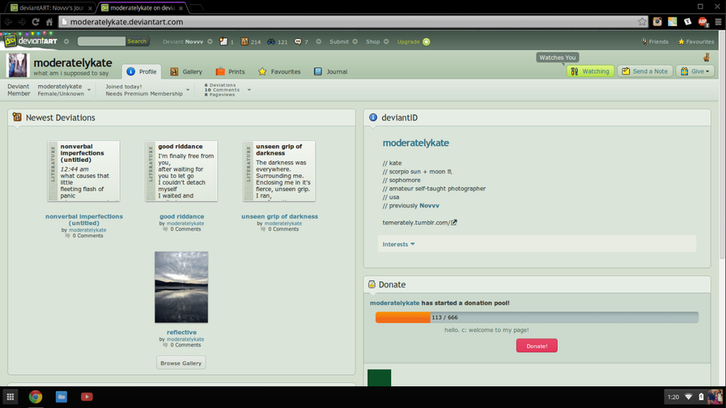Click the Upgrade star badge icon
726x408 pixels.
click(x=426, y=42)
